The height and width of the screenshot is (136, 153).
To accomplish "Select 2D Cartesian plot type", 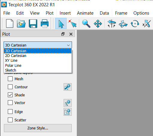I will pyautogui.click(x=38, y=56).
